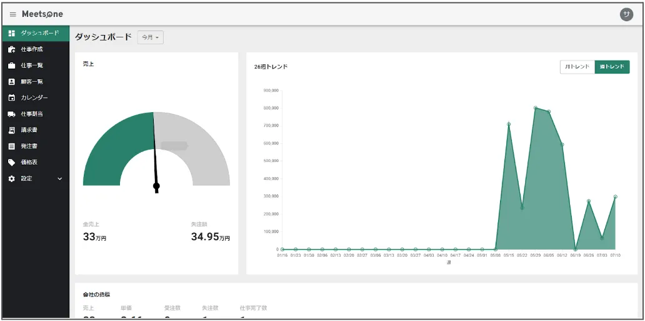Click the 仕事一覧 briefcase icon
645x321 pixels.
[11, 65]
